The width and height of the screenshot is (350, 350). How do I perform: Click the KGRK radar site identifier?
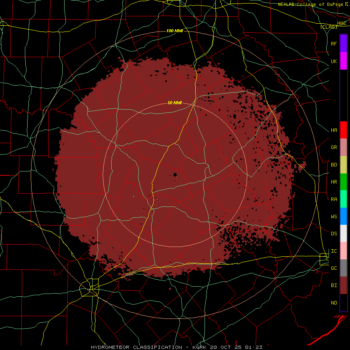coord(200,347)
